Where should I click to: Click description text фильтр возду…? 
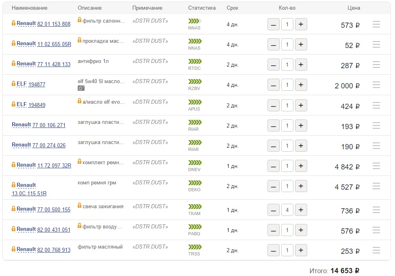point(102,227)
